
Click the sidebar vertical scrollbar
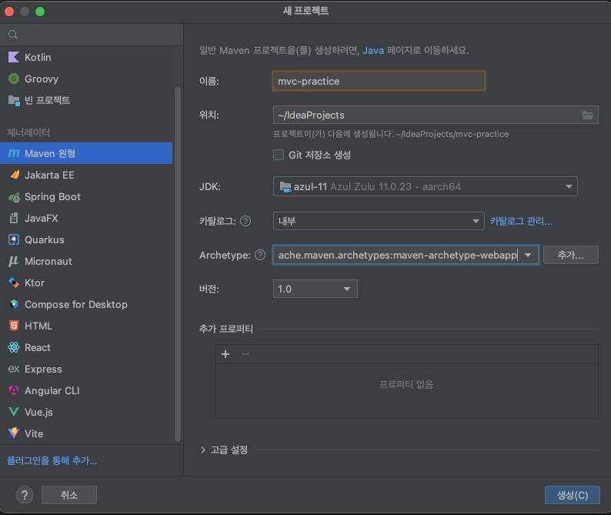(178, 264)
